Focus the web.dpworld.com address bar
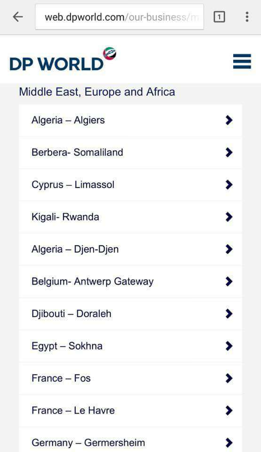This screenshot has width=261, height=452. [x=119, y=17]
